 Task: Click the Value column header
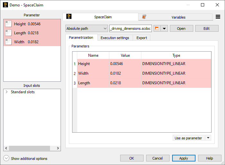(125, 55)
